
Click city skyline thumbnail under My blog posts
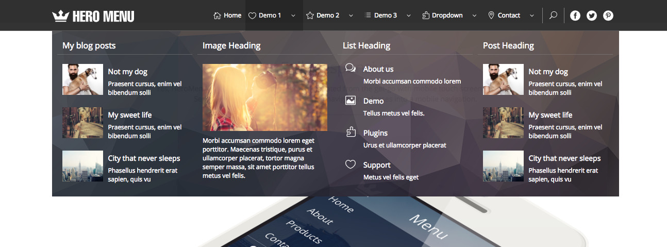click(x=82, y=166)
